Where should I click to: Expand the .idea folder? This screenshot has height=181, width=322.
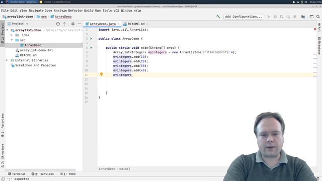(12, 35)
